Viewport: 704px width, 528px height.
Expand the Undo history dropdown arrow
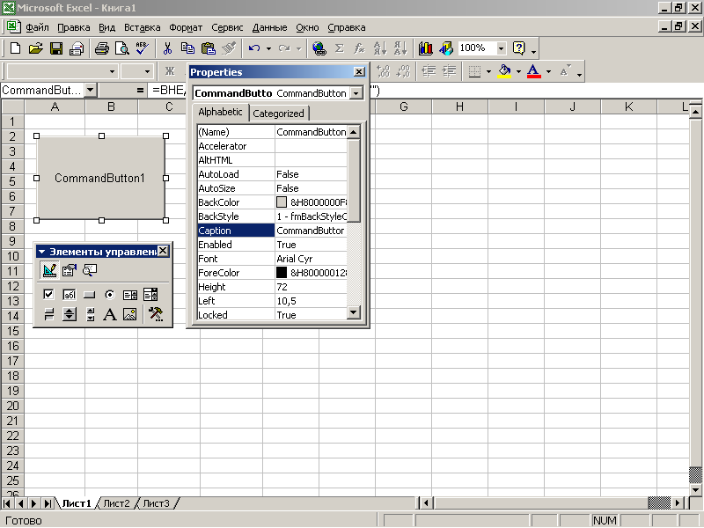[x=268, y=48]
